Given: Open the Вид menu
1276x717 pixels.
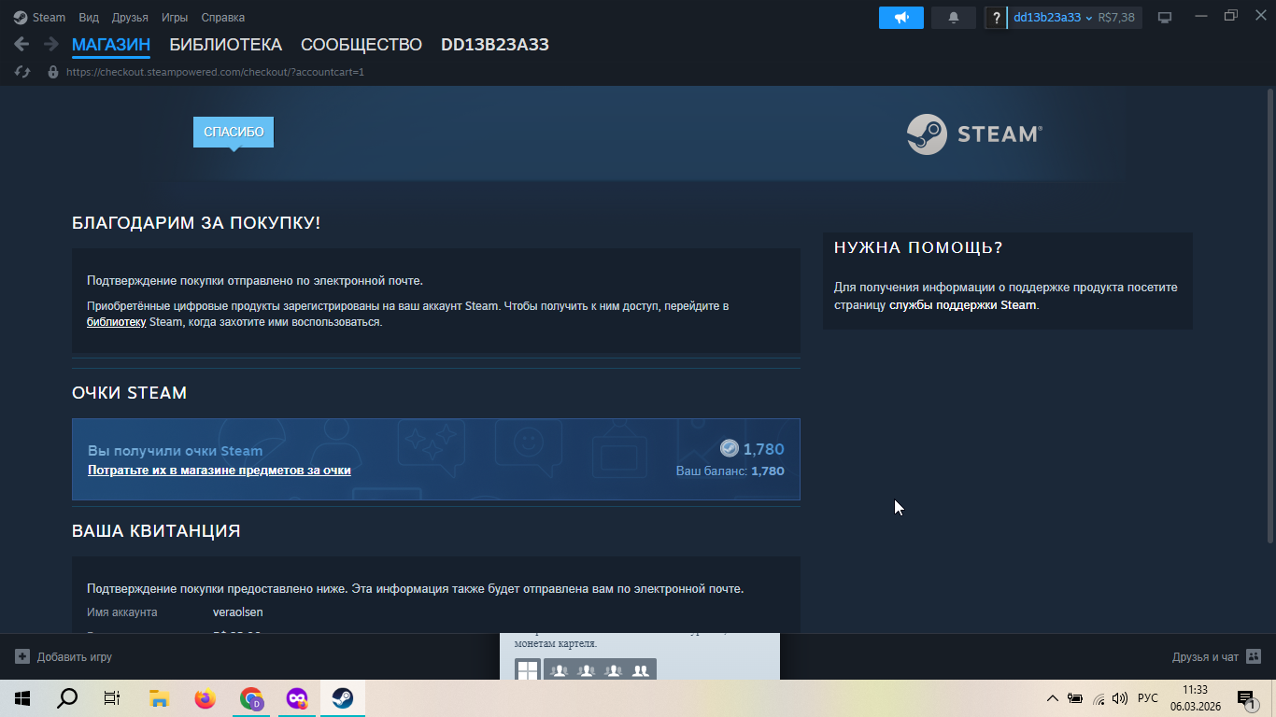Looking at the screenshot, I should (x=89, y=18).
